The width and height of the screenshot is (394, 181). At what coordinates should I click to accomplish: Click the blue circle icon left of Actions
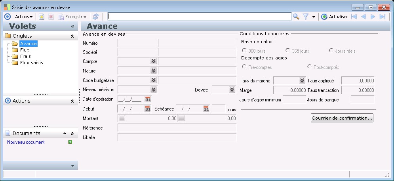8,17
